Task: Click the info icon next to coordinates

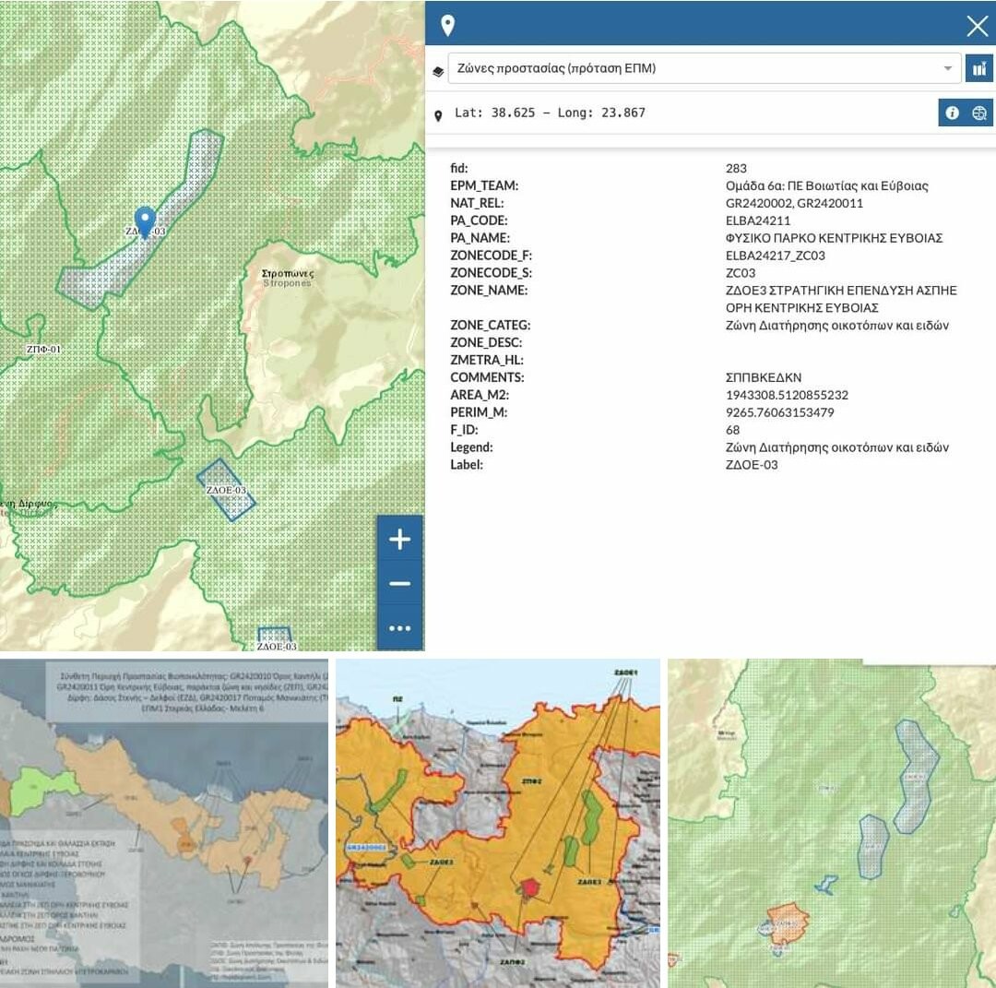Action: click(x=953, y=113)
